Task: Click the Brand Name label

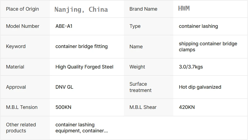Action: [x=143, y=9]
